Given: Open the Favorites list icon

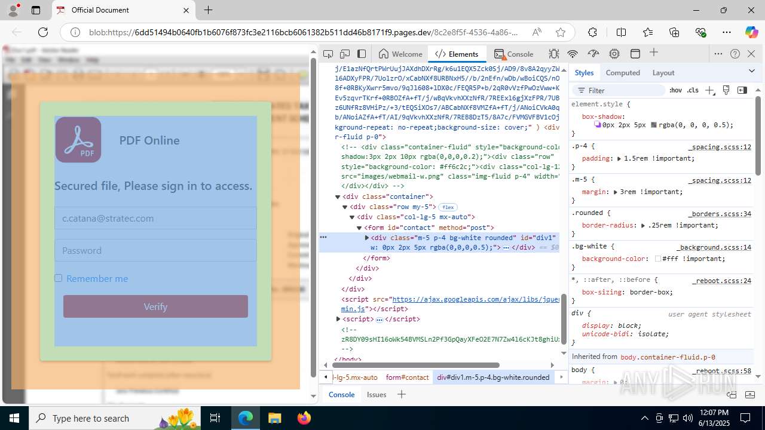Looking at the screenshot, I should click(648, 32).
